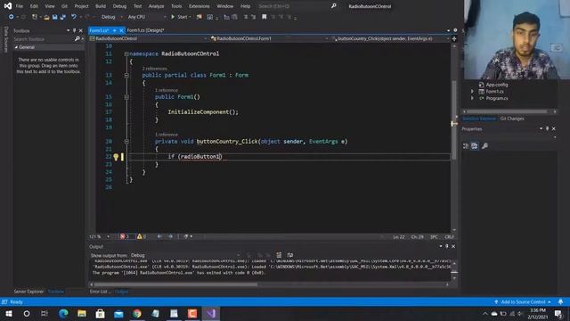Click the Categorized view icon in Properties
Viewport: 570px width, 321px height.
coord(466,146)
